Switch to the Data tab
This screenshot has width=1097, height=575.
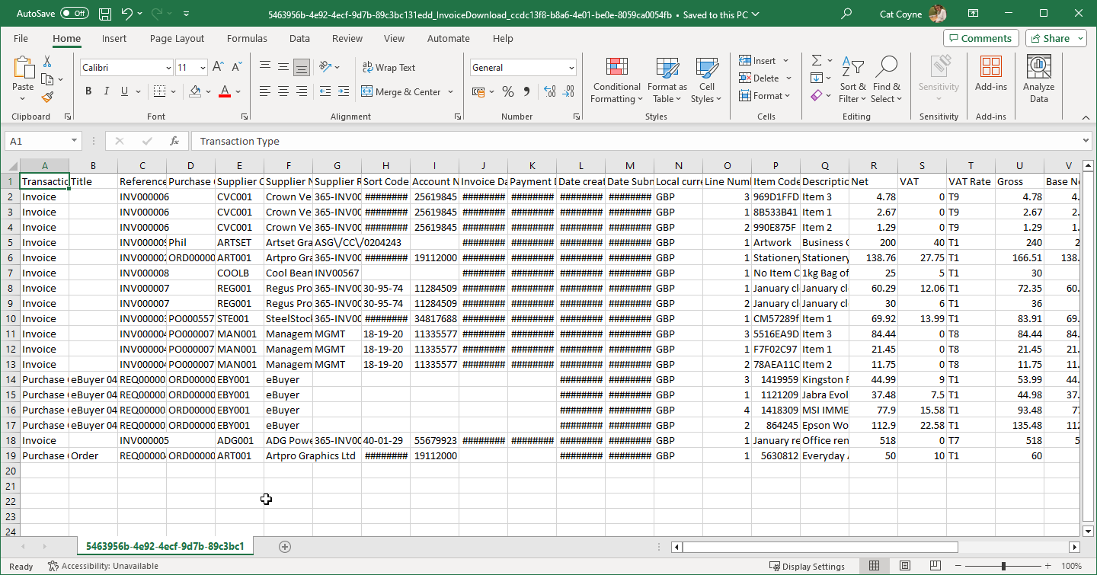(299, 38)
